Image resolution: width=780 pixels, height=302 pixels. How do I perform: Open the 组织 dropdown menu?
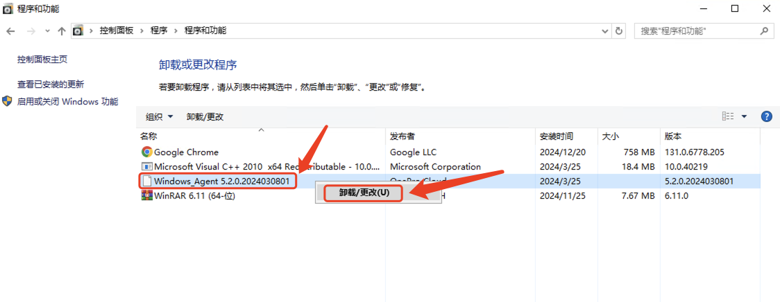pos(159,117)
